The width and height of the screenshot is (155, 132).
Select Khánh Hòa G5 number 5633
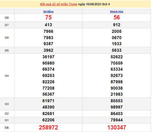[x=117, y=50]
